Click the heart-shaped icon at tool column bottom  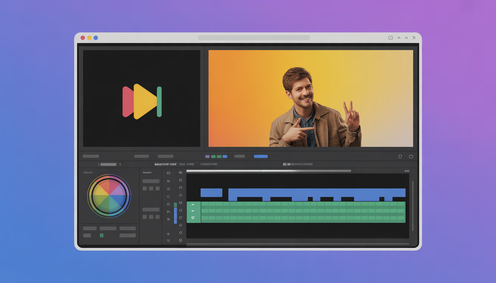tap(168, 240)
